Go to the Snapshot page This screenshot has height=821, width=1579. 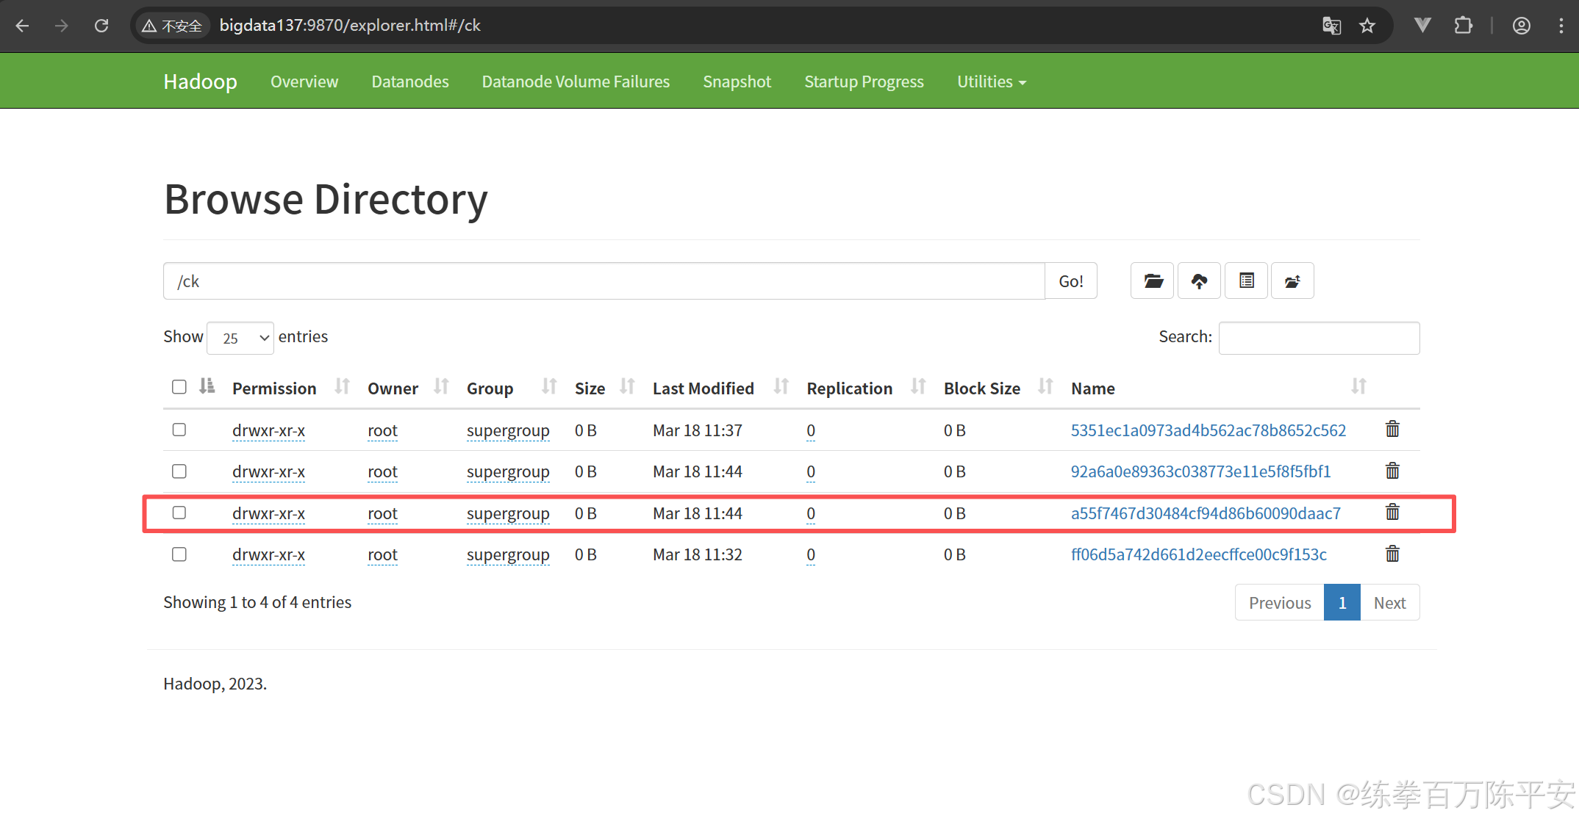[737, 82]
